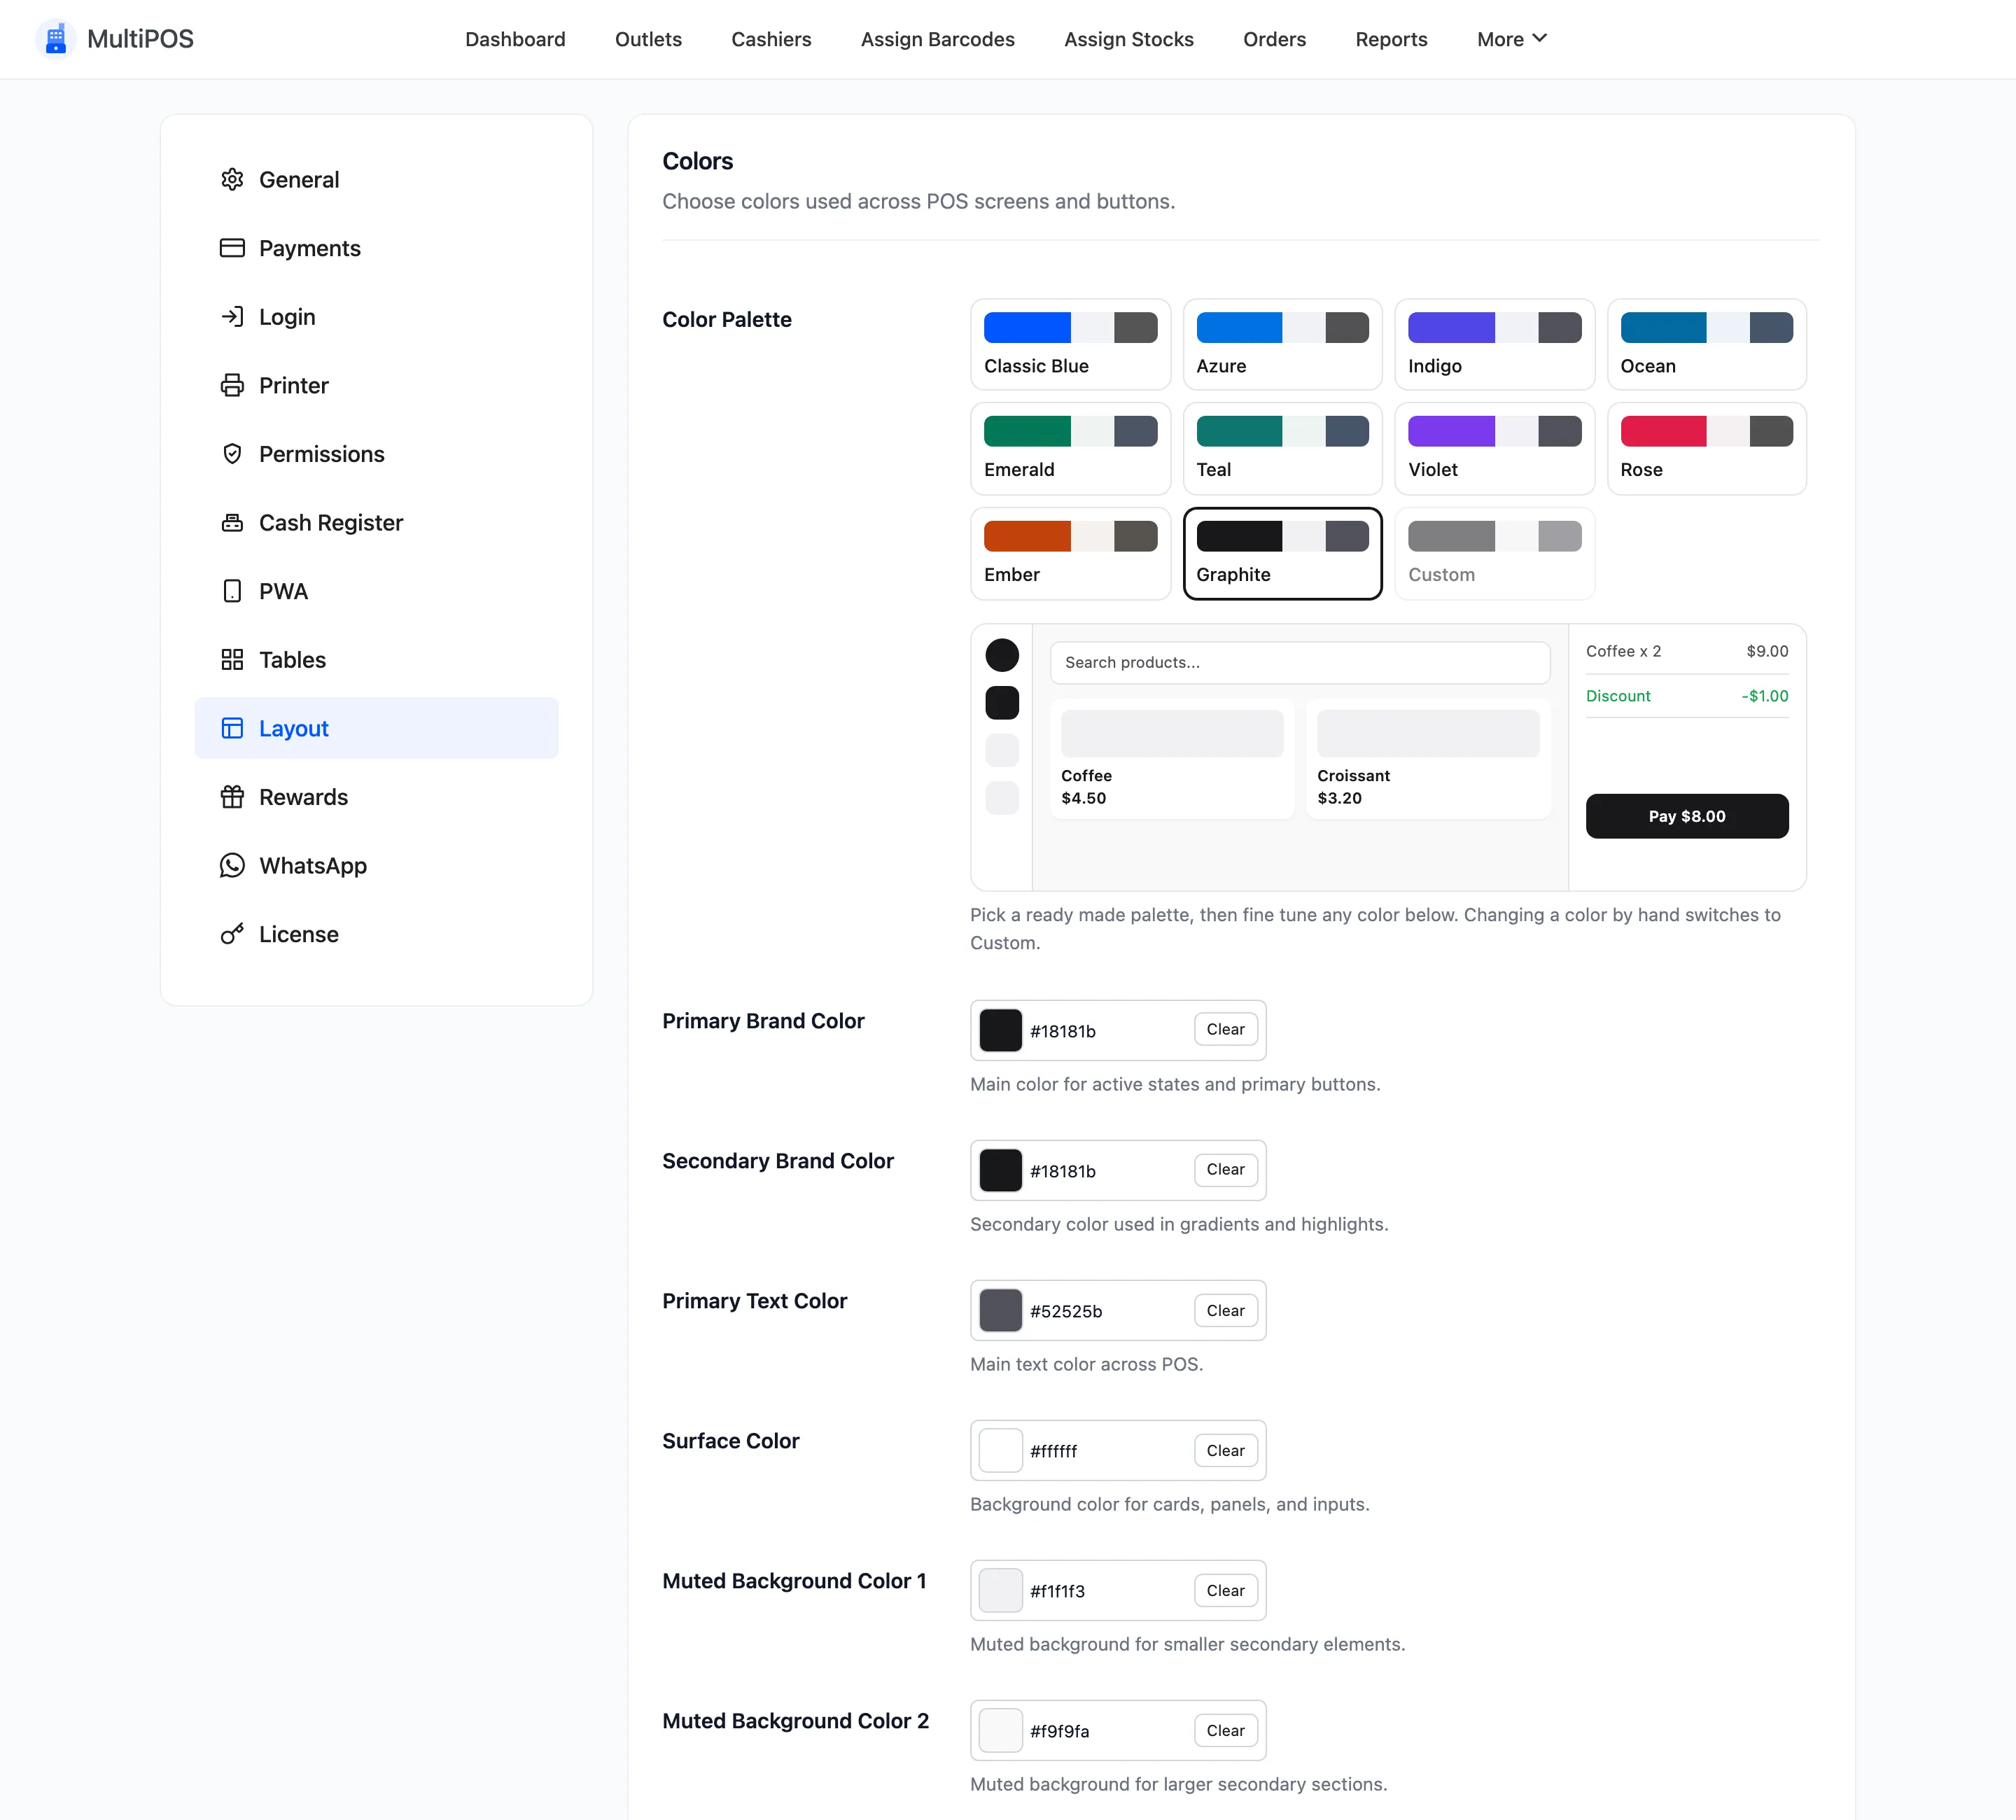2016x1820 pixels.
Task: Open Primary Text Color swatch picker
Action: pyautogui.click(x=1000, y=1310)
